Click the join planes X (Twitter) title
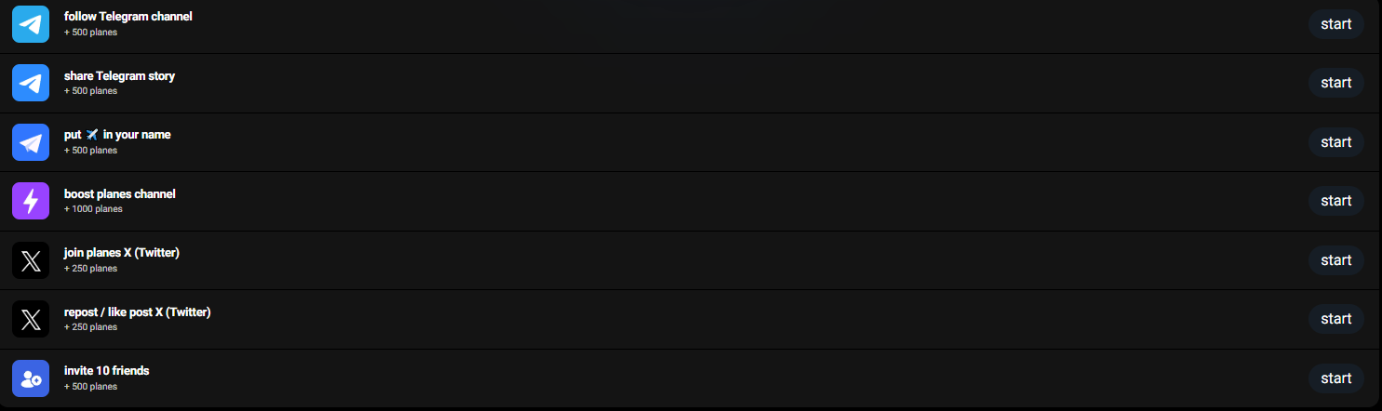Screen dimensions: 1382x411 [x=122, y=253]
